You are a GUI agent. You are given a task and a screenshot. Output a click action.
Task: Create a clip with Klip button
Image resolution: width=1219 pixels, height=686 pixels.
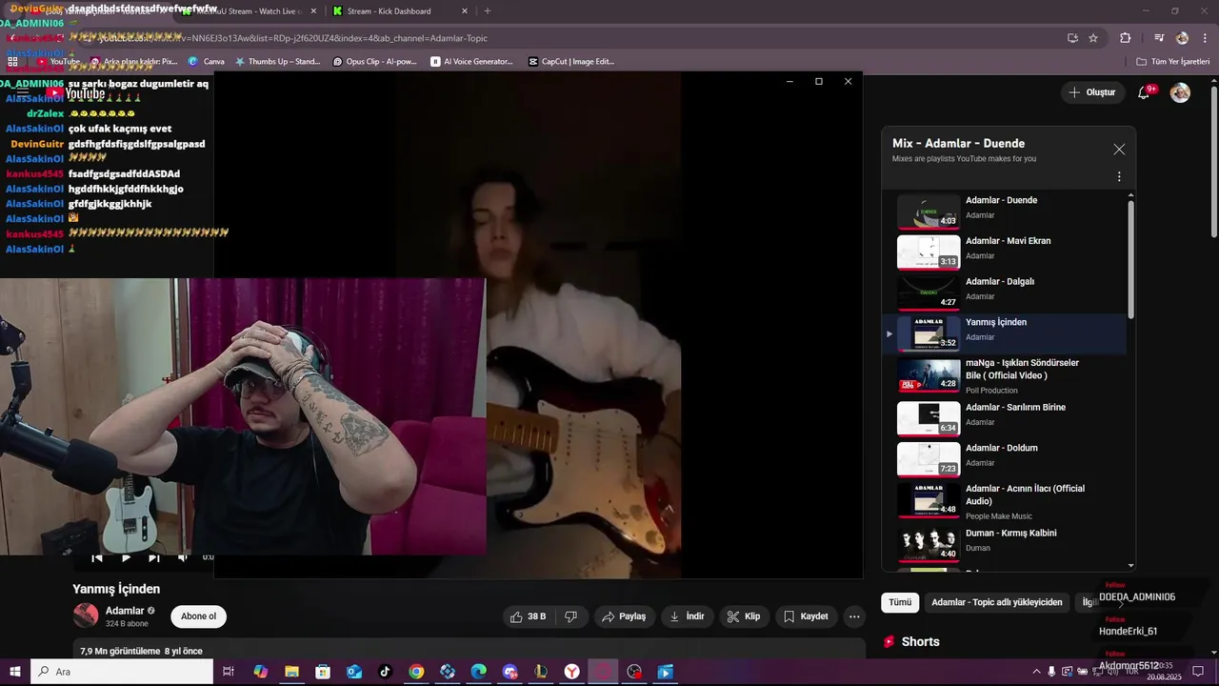tap(744, 616)
